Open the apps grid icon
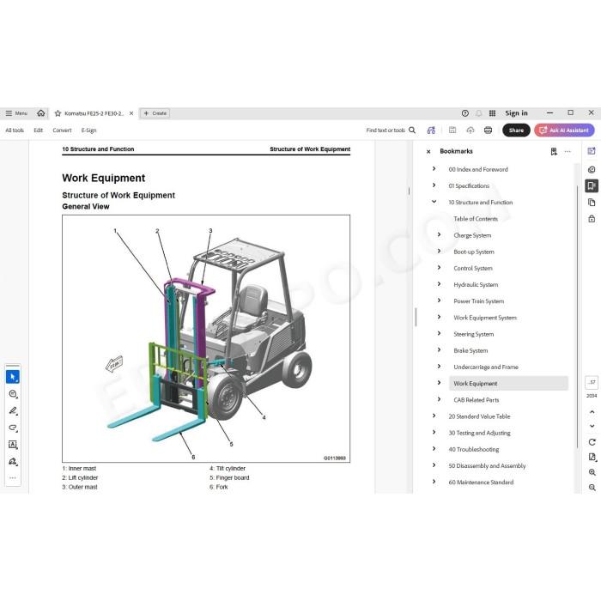 point(493,113)
